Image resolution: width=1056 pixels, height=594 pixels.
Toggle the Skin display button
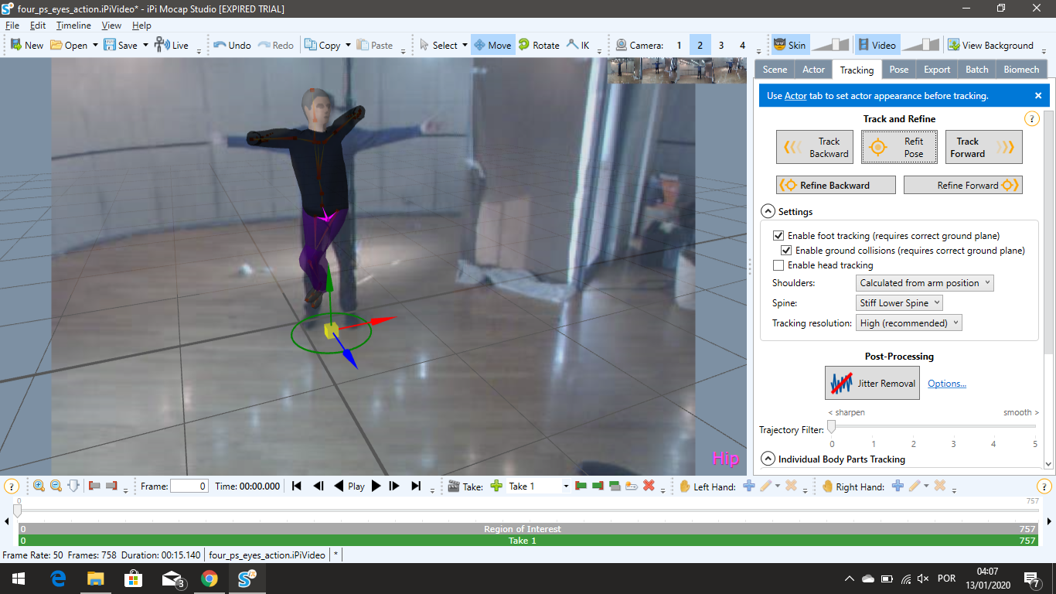(789, 45)
